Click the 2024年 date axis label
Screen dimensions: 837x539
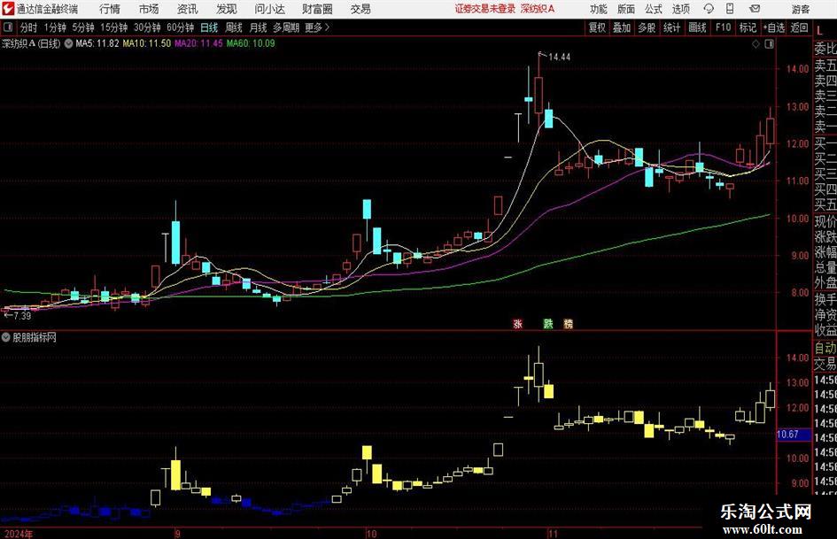pyautogui.click(x=18, y=534)
